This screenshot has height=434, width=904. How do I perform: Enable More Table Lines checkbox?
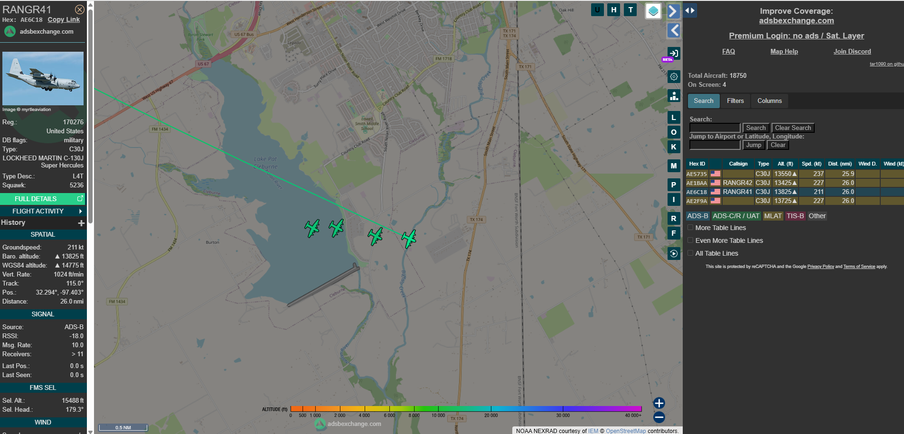point(690,228)
